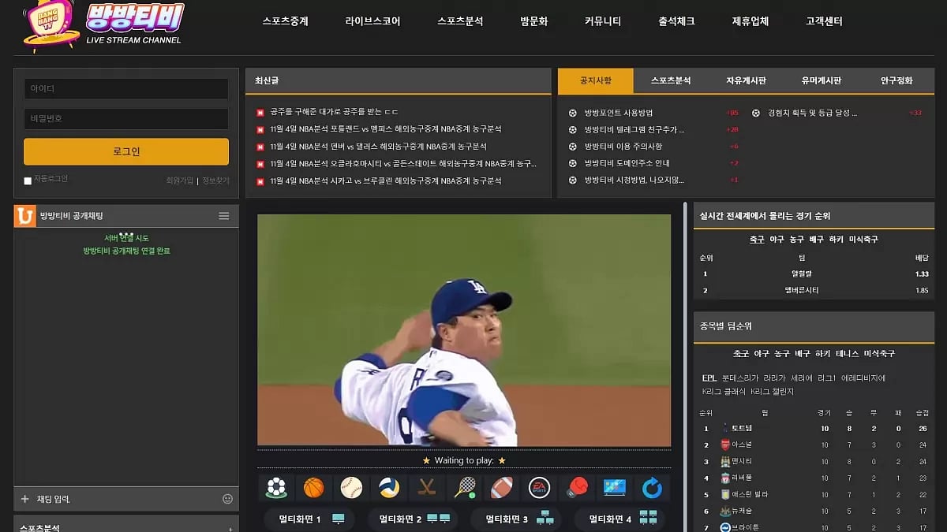Viewport: 947px width, 532px height.
Task: Pick the tennis racket icon
Action: click(465, 488)
